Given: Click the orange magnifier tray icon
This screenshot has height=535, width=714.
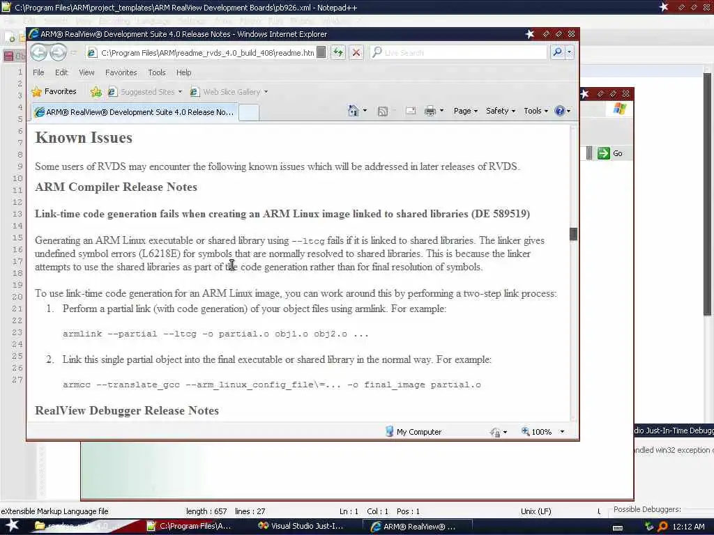Looking at the screenshot, I should (x=663, y=527).
